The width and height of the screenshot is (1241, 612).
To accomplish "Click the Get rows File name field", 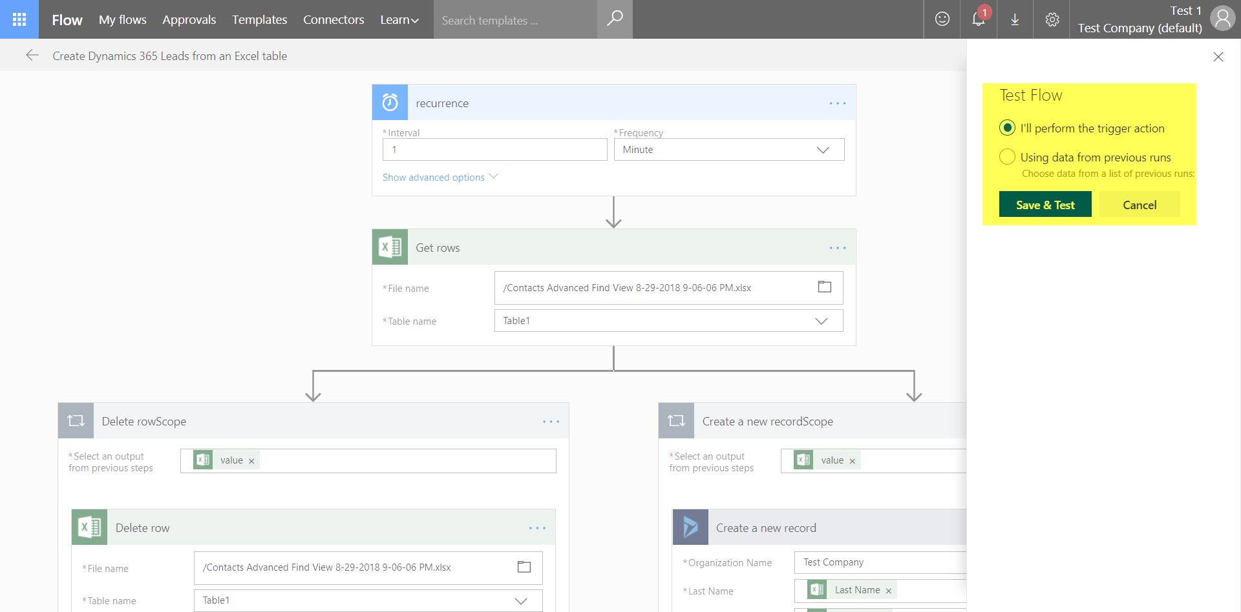I will tap(668, 288).
